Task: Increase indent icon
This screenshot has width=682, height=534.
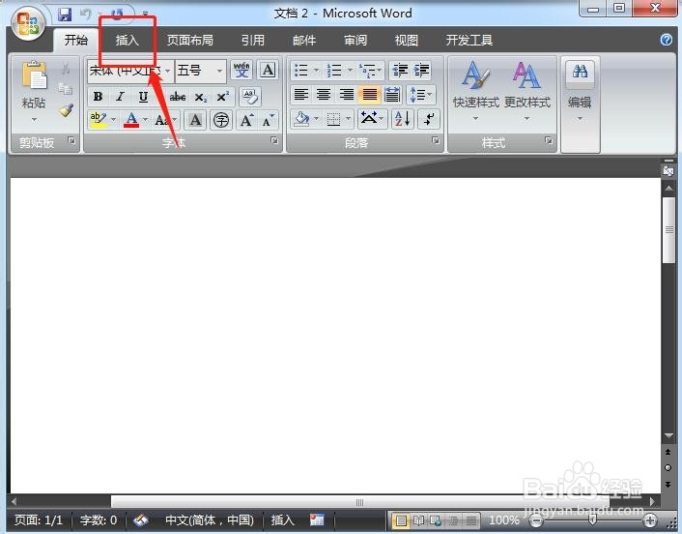Action: (421, 70)
